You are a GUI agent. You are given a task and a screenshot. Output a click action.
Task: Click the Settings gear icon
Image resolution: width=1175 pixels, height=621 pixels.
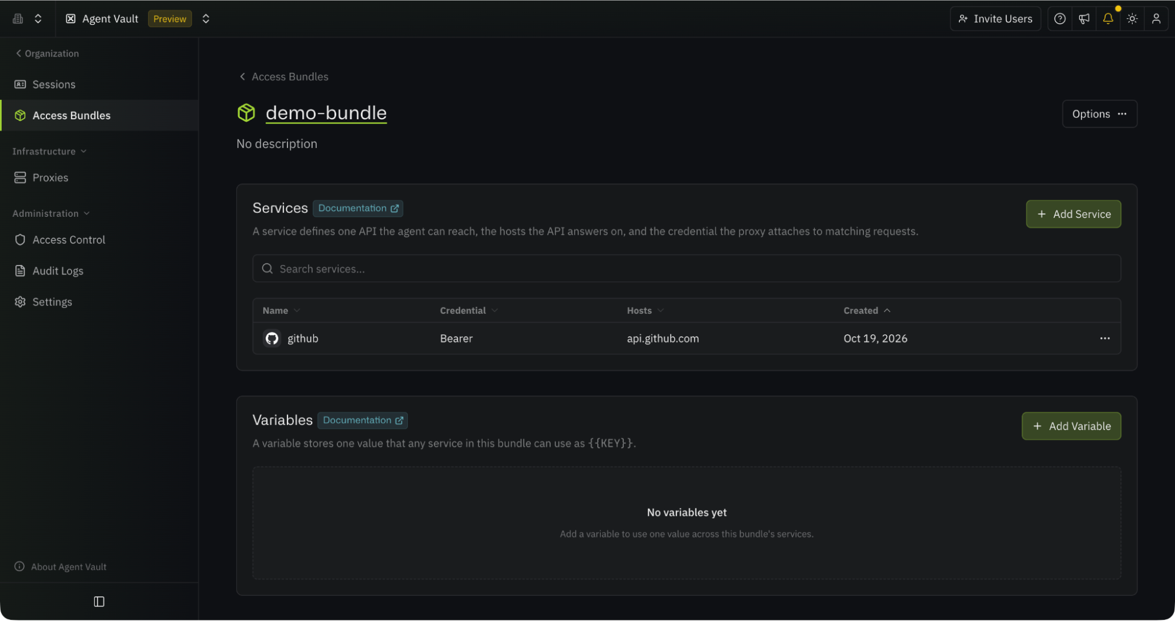20,302
